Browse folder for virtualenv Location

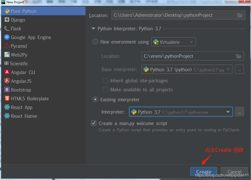click(239, 56)
